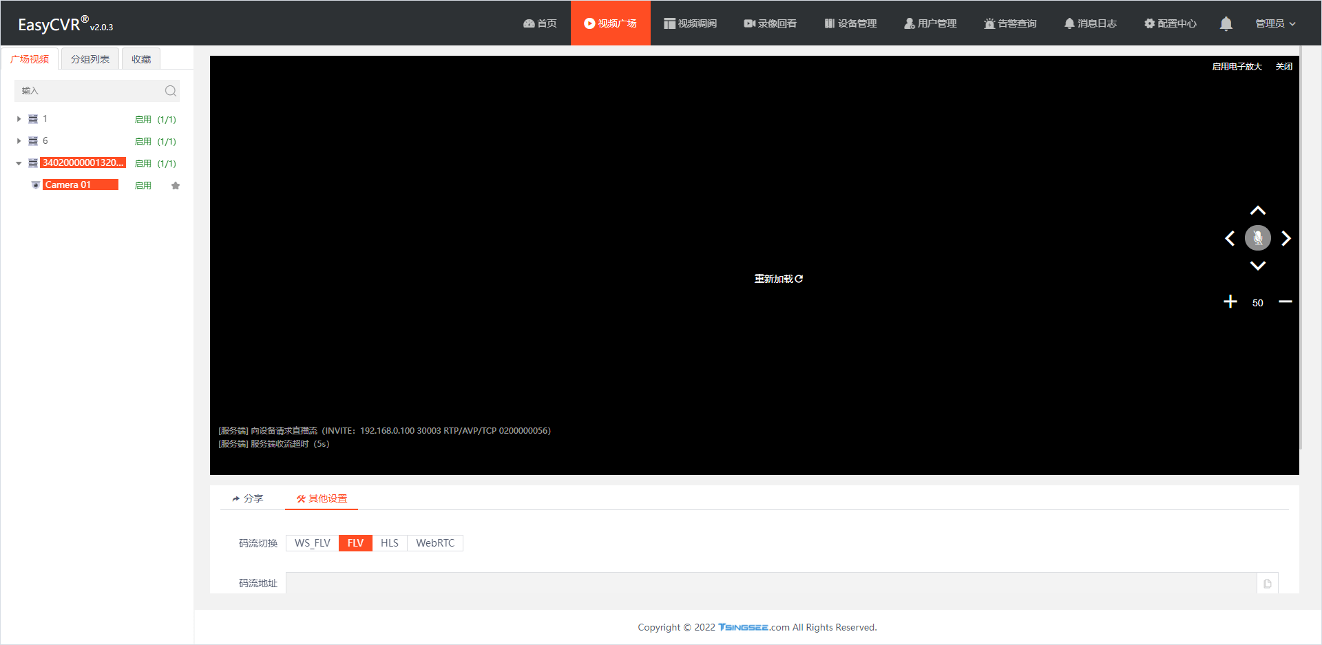Expand device node 6
The image size is (1322, 645).
click(x=19, y=141)
